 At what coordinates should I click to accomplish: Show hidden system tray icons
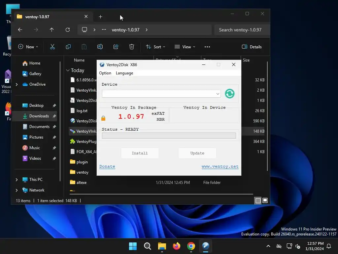click(x=268, y=246)
